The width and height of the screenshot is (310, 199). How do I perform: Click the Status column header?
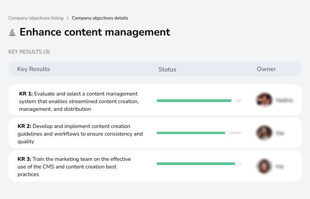tap(167, 70)
